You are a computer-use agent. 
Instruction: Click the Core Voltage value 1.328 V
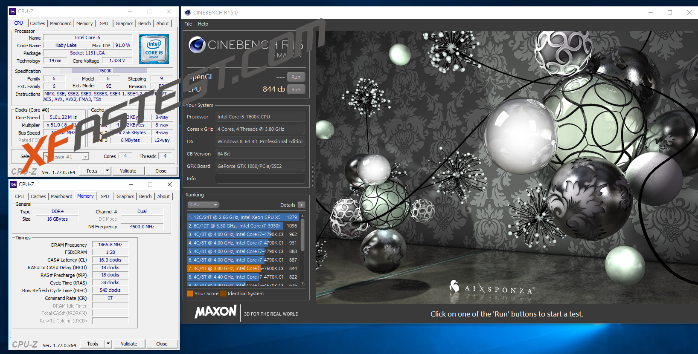click(117, 60)
